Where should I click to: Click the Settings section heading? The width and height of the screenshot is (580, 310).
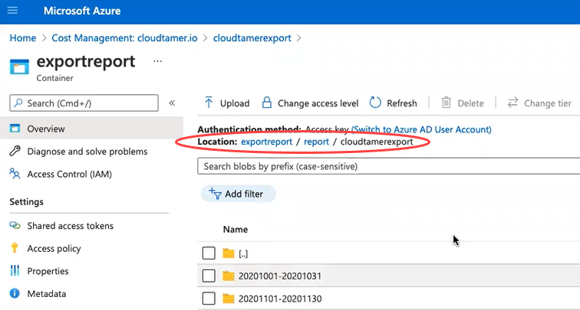pos(27,202)
